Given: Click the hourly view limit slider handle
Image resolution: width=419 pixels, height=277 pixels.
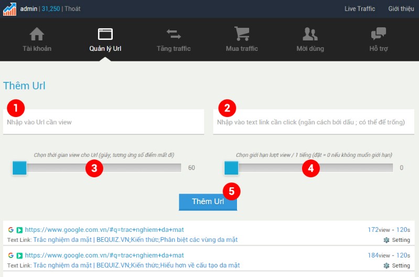Looking at the screenshot, I should (231, 168).
